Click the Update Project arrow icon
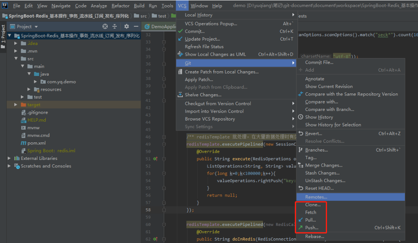Screen dimensions: 418x243 [x=180, y=39]
